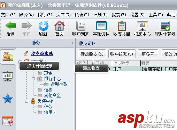177x130 pixels.
Task: Select the [活期存款] 开户存 summary cell
Action: [x=159, y=69]
